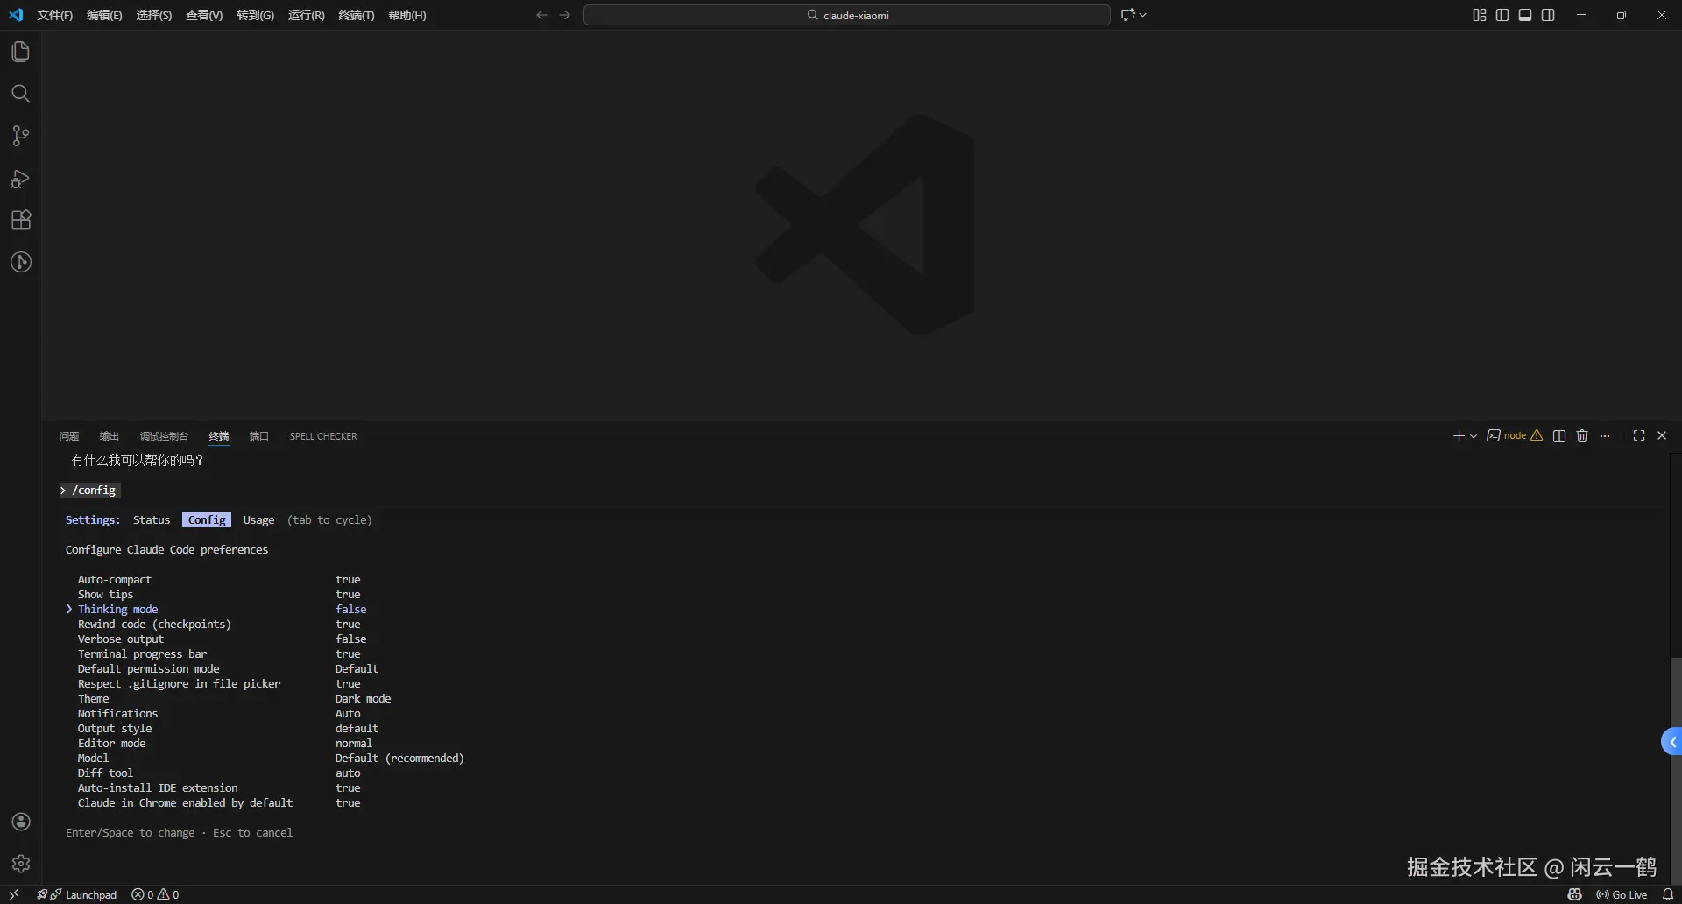Screen dimensions: 1682x904
Task: Click the warning icon next to node terminal
Action: 1537,436
